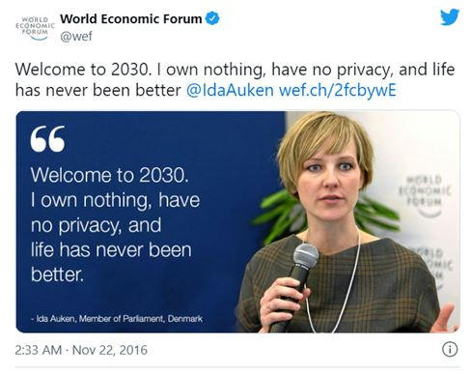Click the 2:33 AM Nov 22, 2016 timestamp
472x374 pixels.
click(81, 350)
